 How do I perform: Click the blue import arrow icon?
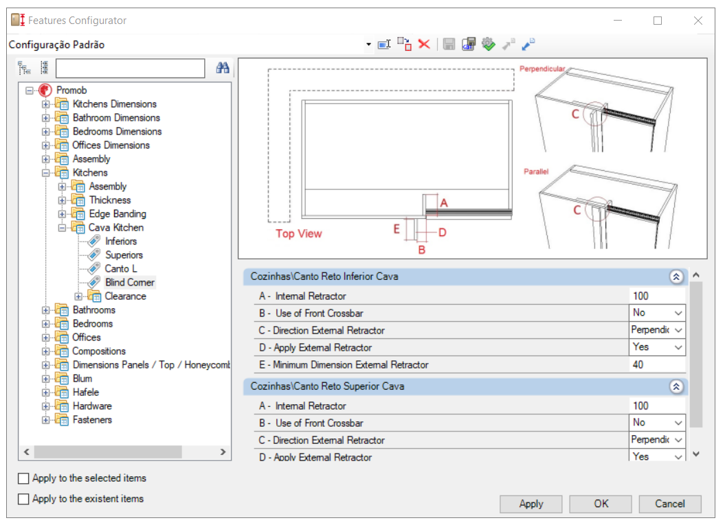pos(528,45)
